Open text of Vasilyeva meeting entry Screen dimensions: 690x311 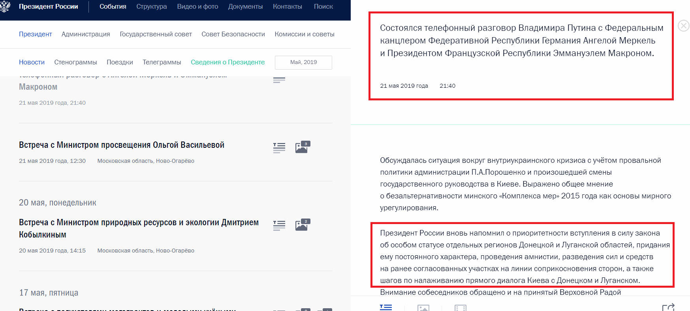point(279,148)
